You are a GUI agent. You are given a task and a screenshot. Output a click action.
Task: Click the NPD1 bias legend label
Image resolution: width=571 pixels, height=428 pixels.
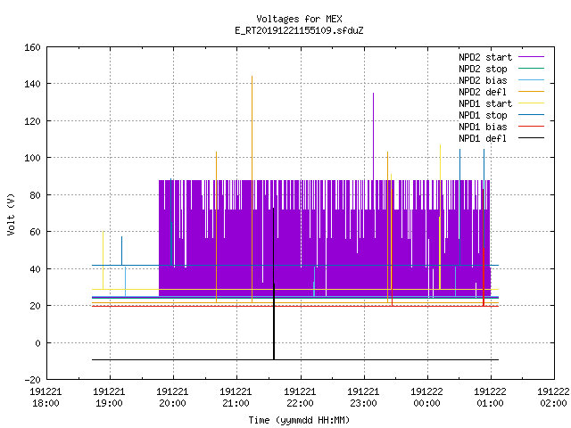(483, 127)
